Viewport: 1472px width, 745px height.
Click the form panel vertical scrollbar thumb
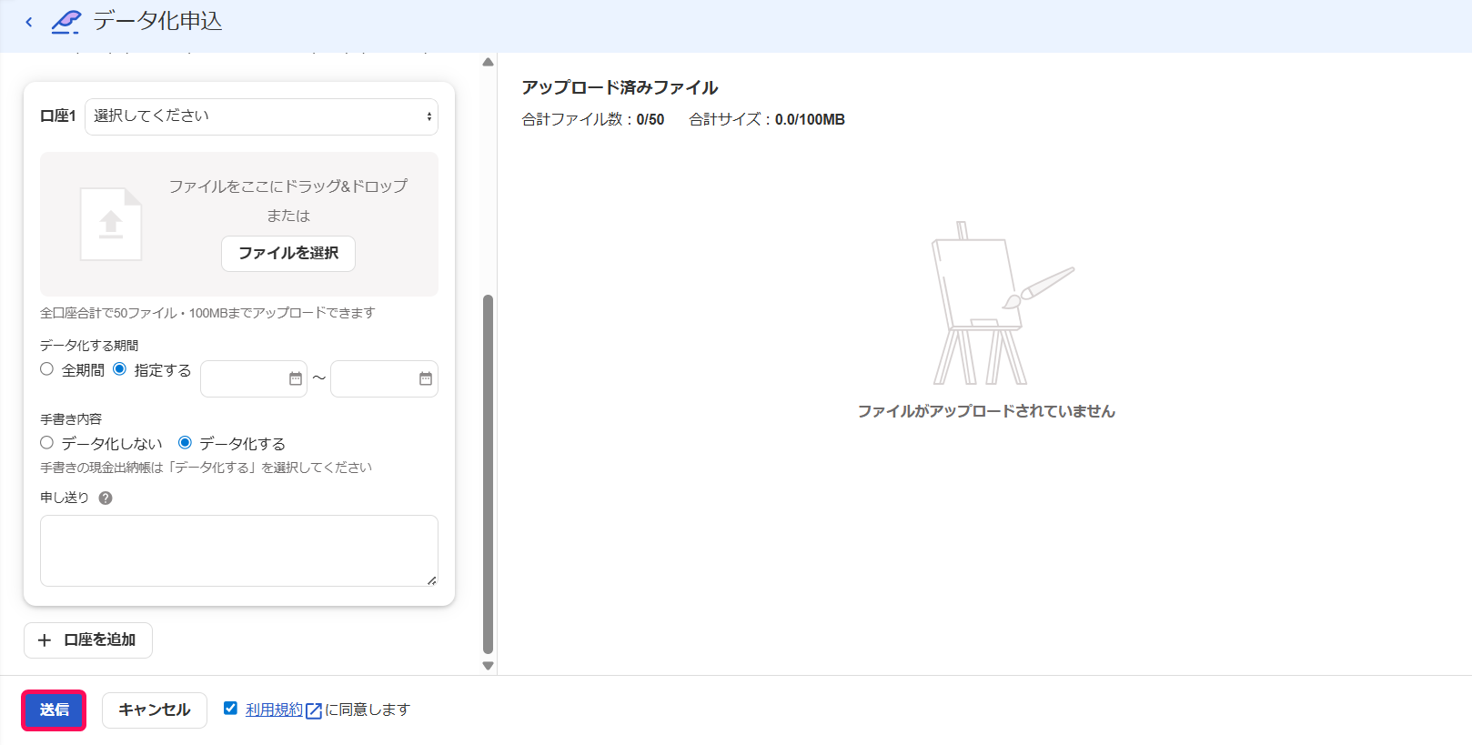click(x=488, y=474)
